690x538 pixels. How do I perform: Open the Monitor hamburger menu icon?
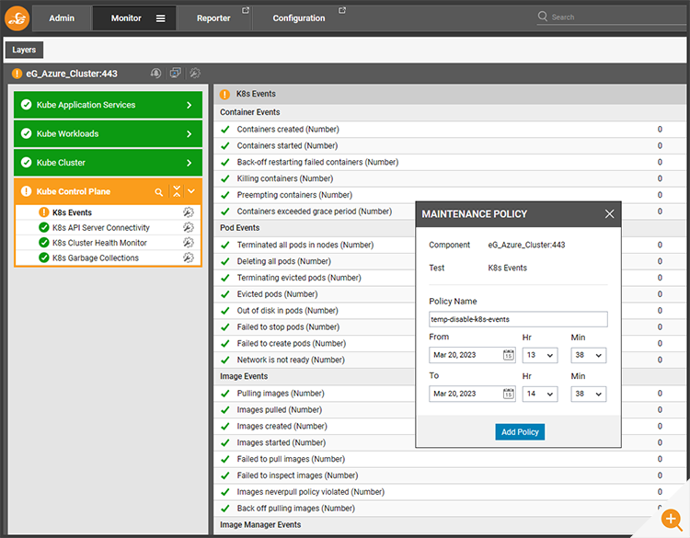pyautogui.click(x=161, y=18)
